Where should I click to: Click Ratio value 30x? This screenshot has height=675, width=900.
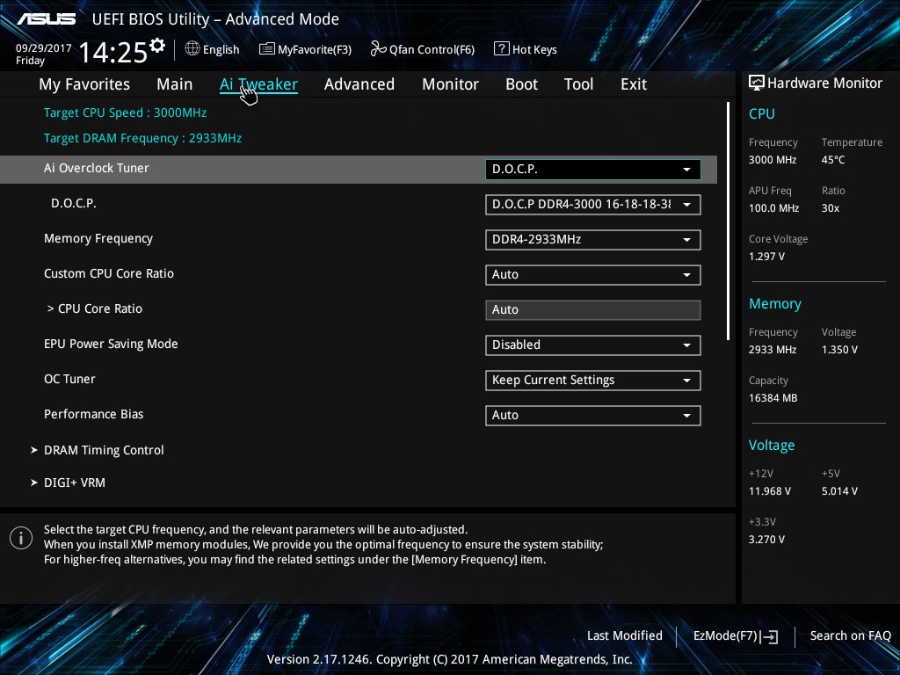pos(830,208)
